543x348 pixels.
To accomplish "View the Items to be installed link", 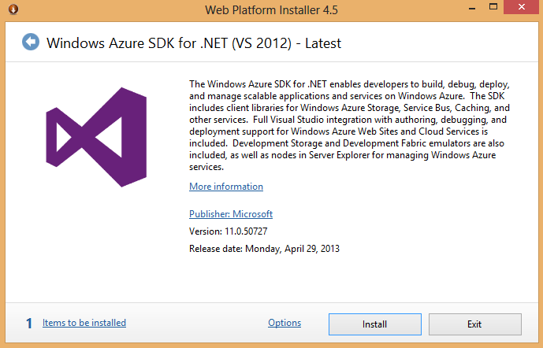I will point(84,323).
